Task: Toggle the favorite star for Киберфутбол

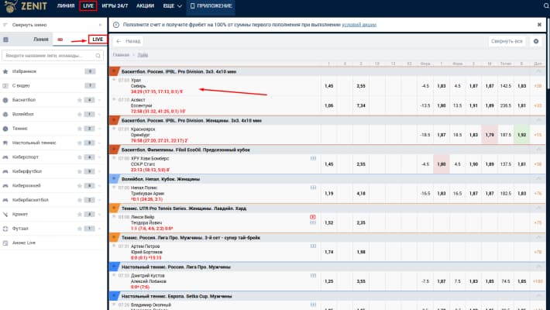Action: (x=80, y=171)
